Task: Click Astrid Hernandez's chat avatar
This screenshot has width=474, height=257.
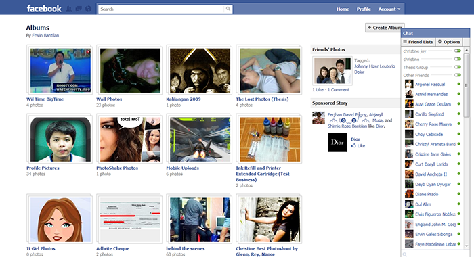Action: pyautogui.click(x=409, y=94)
